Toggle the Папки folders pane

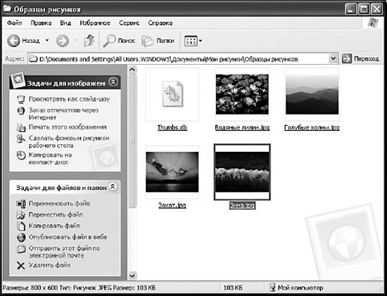[x=158, y=41]
